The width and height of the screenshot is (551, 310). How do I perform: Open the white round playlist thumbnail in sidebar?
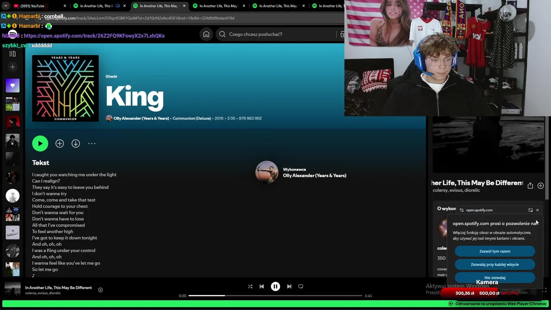(12, 196)
